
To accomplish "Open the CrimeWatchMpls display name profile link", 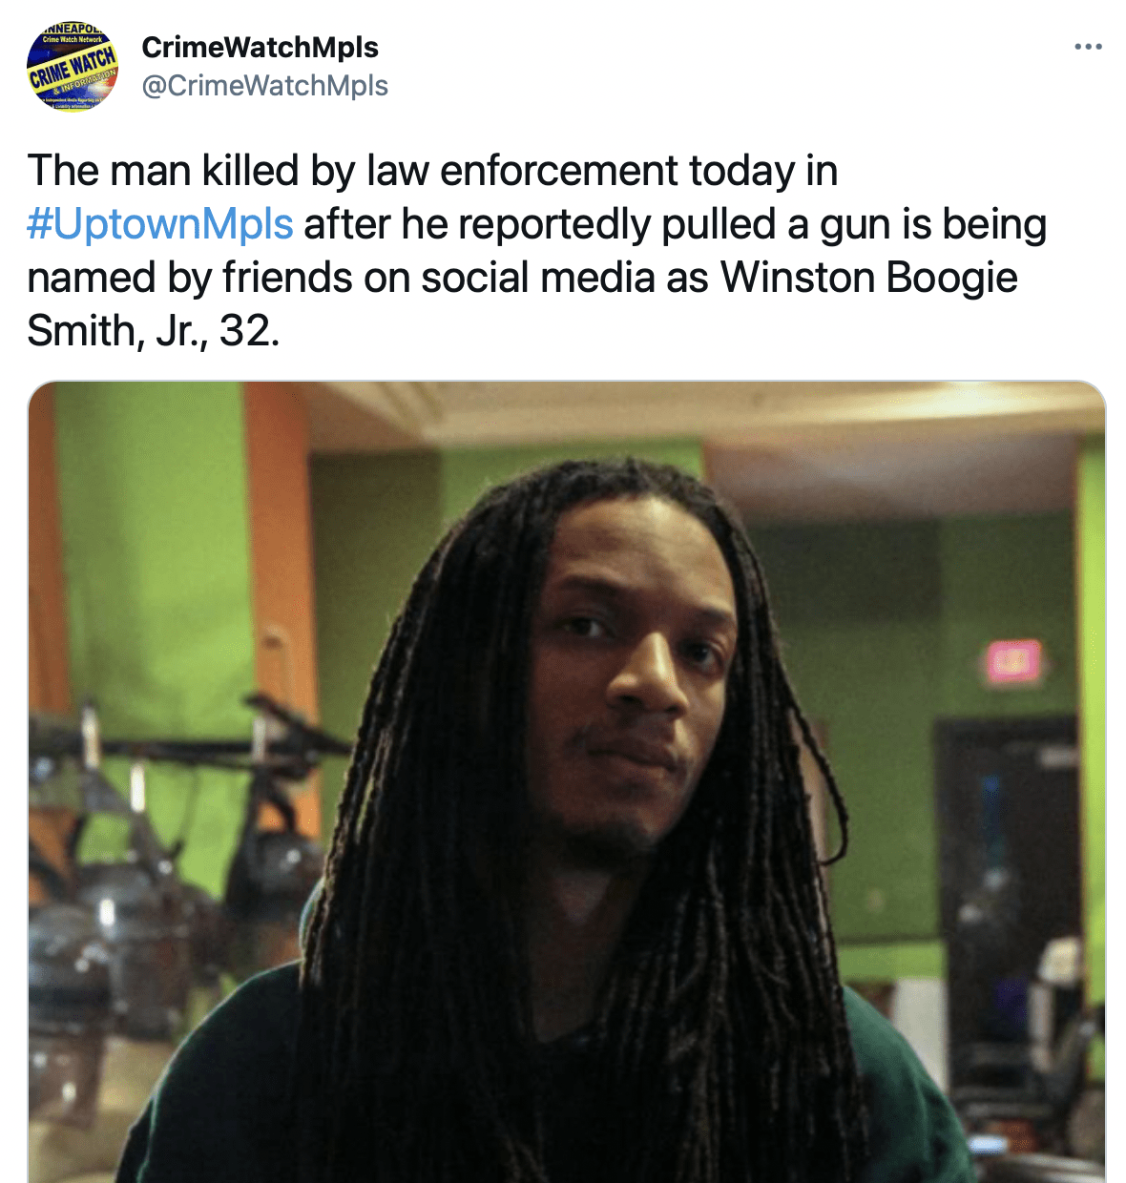I will [x=260, y=47].
